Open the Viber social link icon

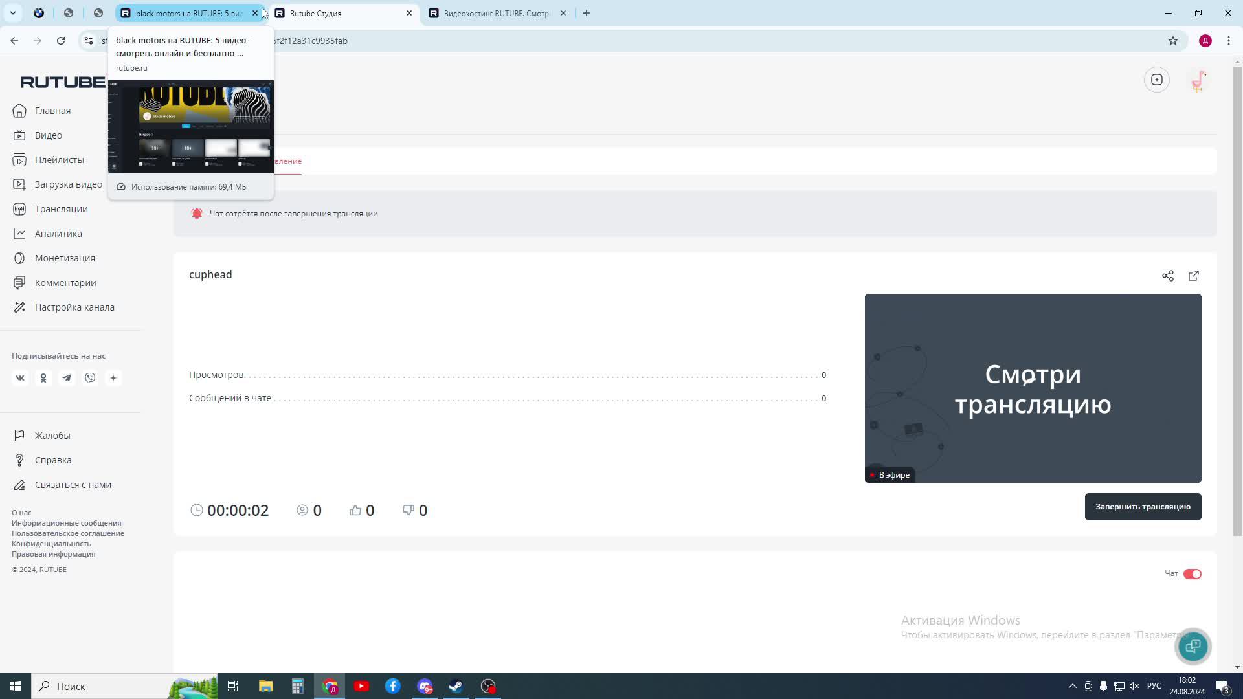pos(90,378)
